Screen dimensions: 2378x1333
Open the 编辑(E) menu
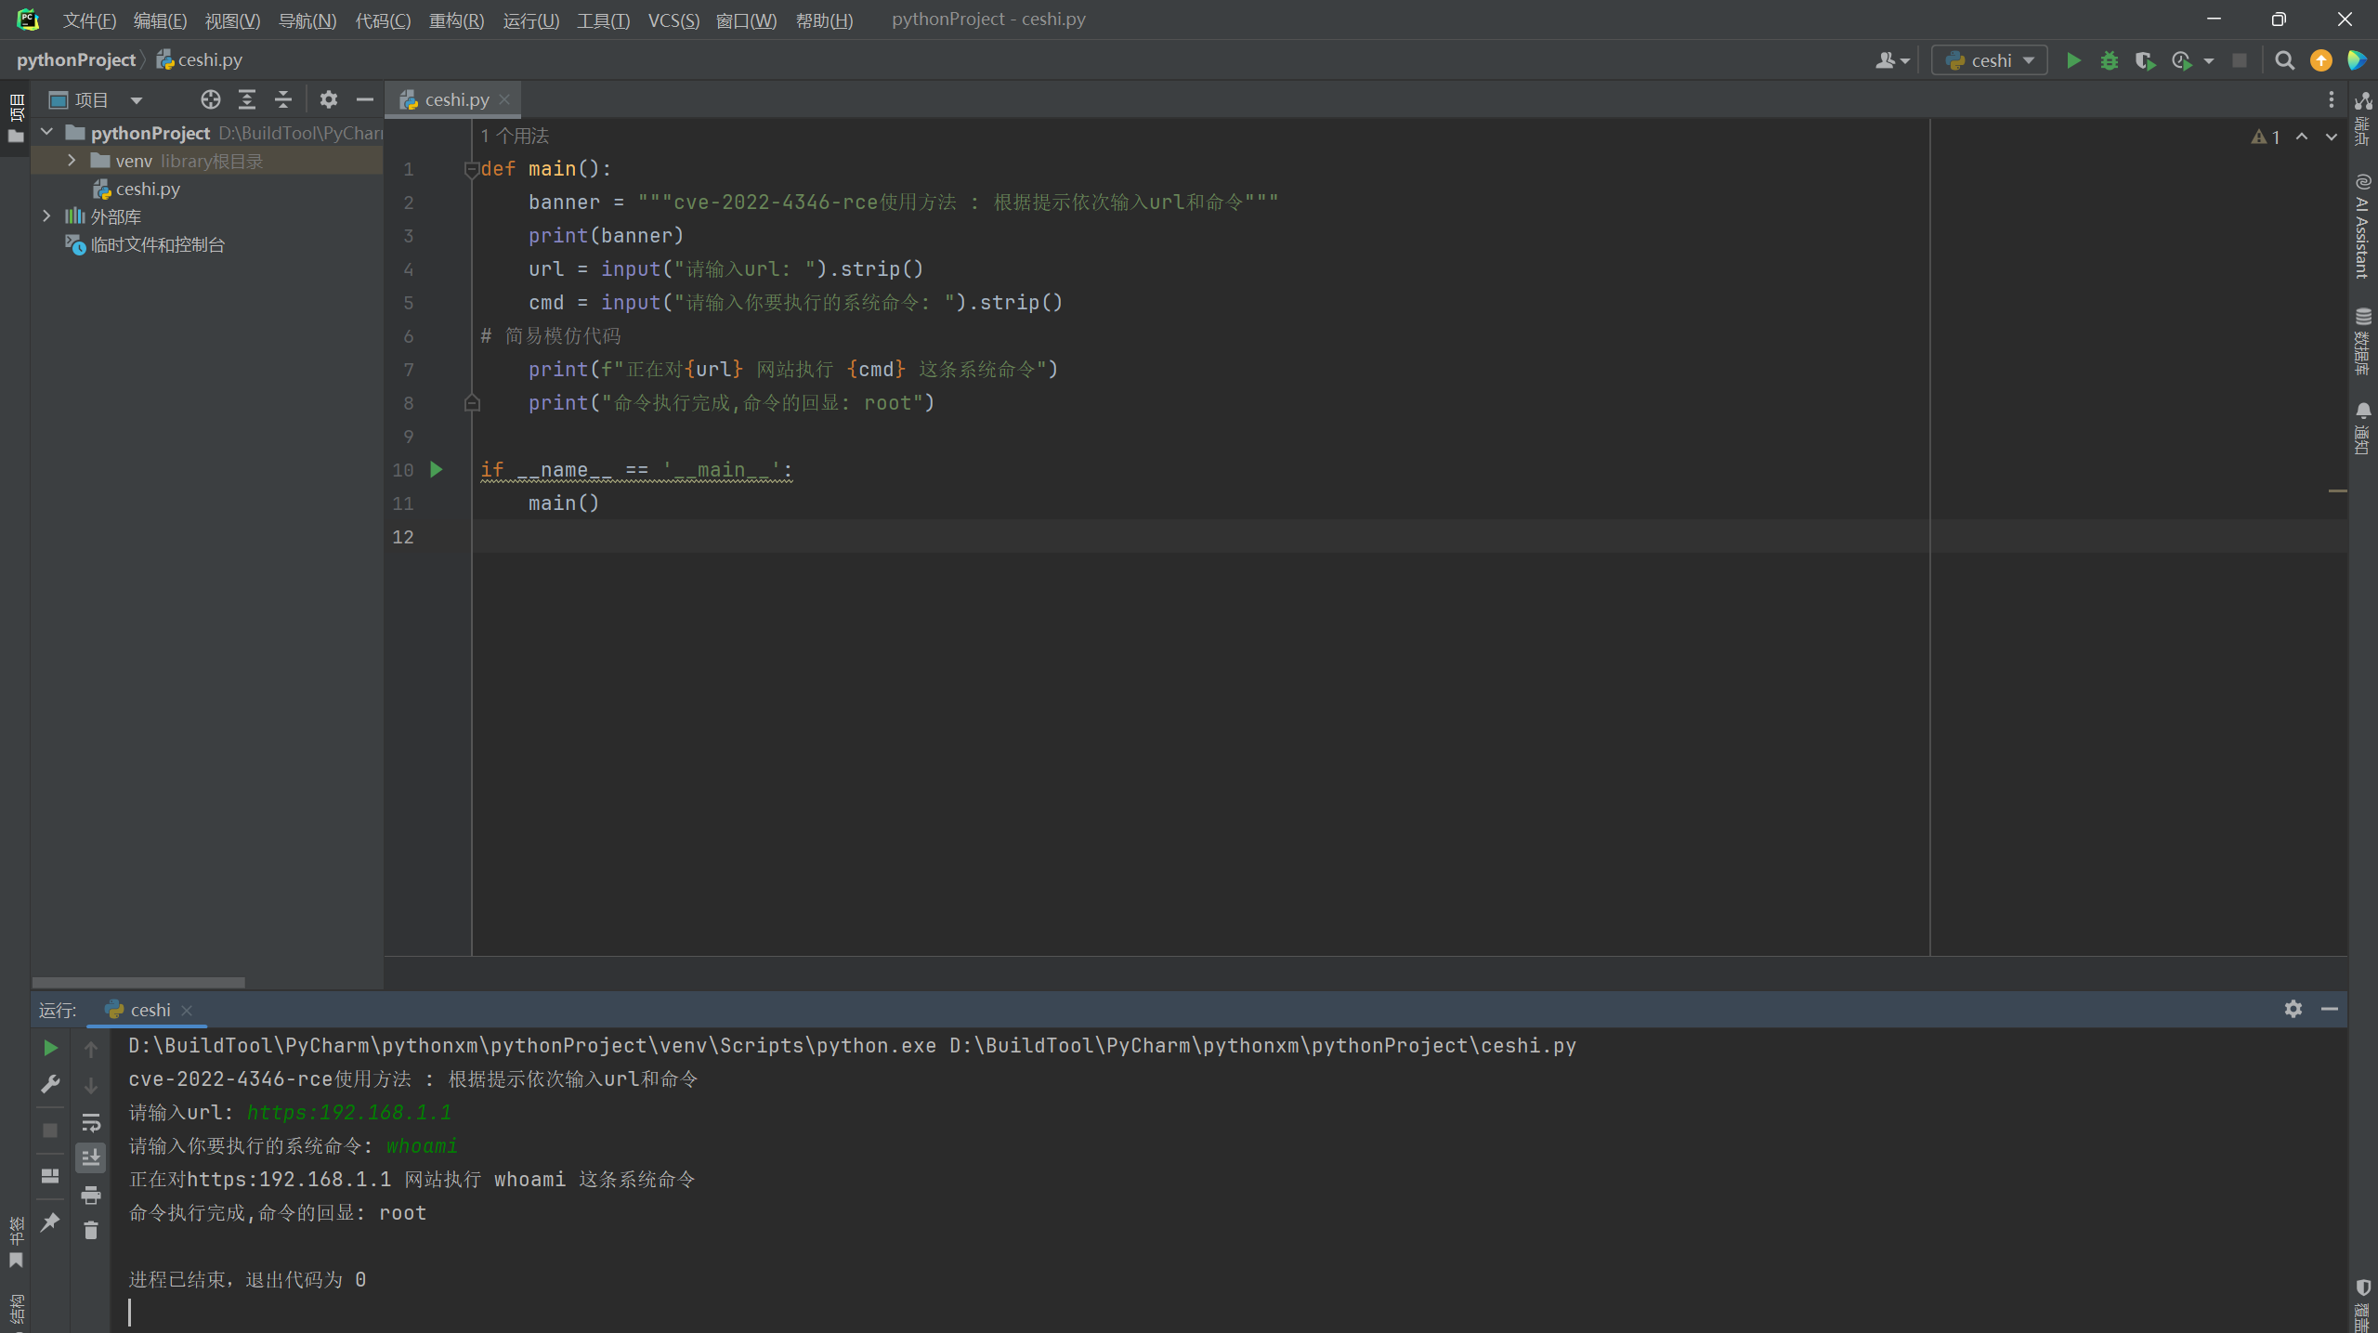point(160,20)
